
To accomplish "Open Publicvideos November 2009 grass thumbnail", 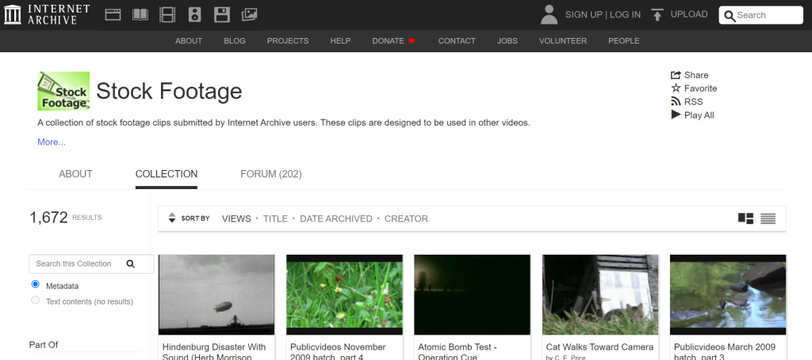I will (344, 295).
